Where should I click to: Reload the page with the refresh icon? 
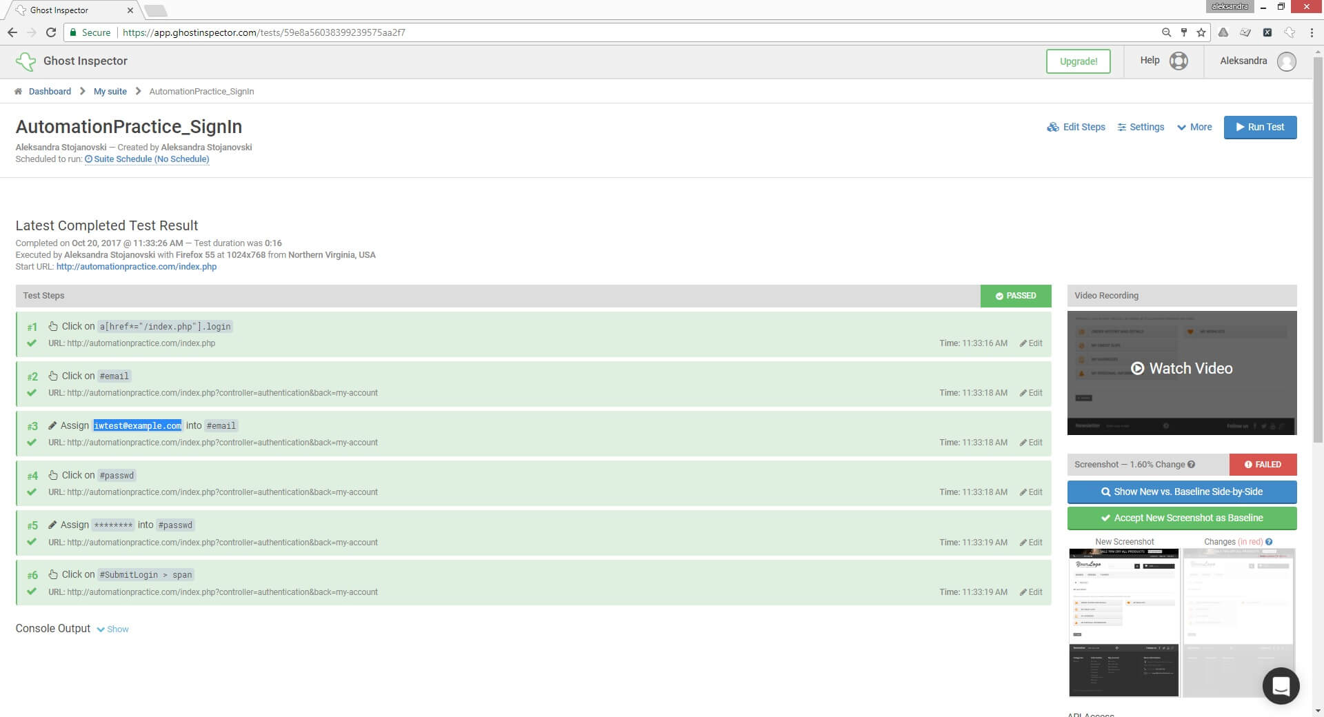pyautogui.click(x=51, y=32)
